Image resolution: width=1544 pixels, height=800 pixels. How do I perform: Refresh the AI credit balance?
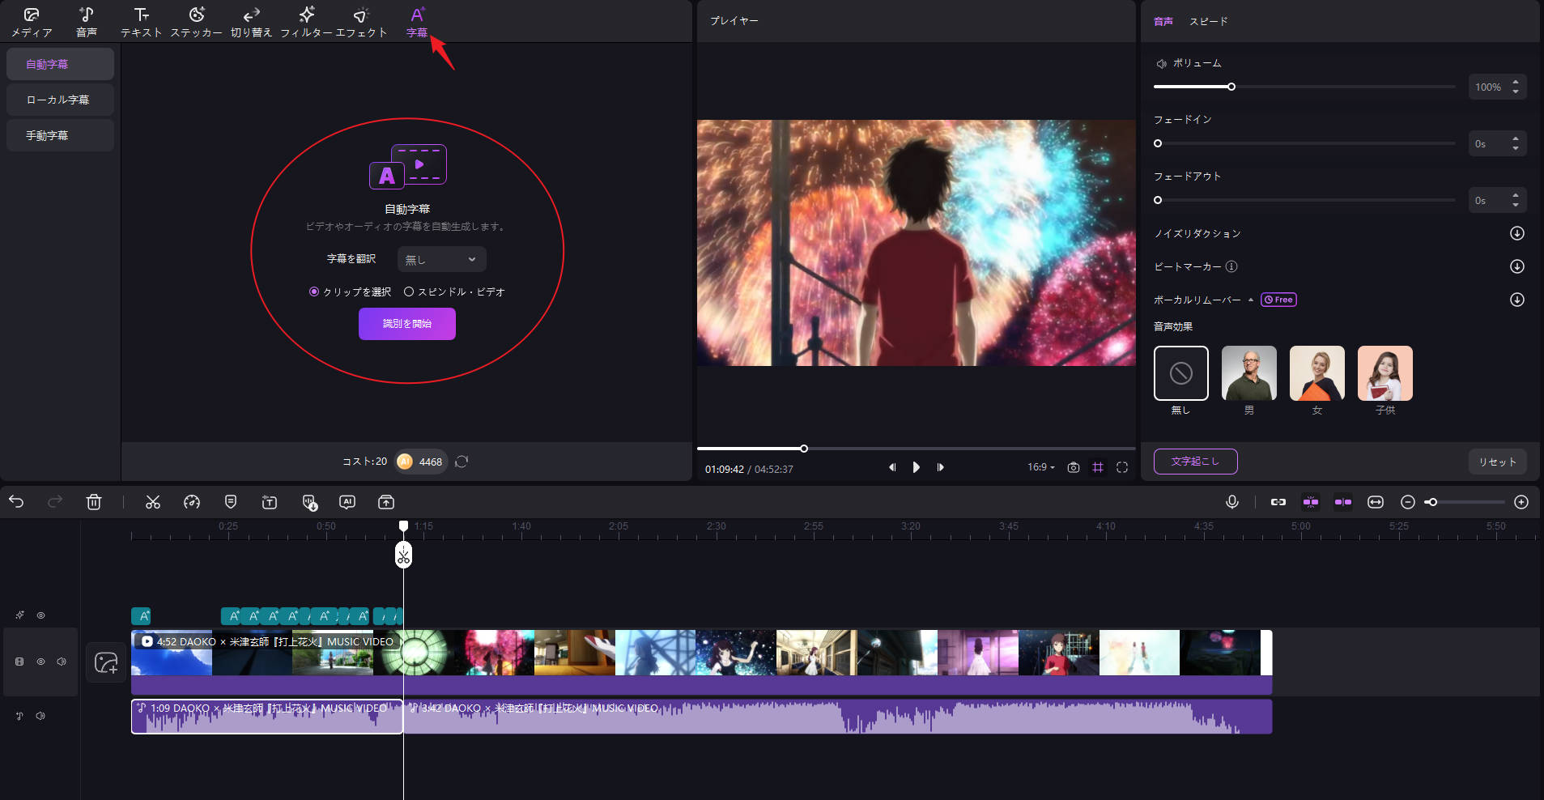[x=461, y=462]
